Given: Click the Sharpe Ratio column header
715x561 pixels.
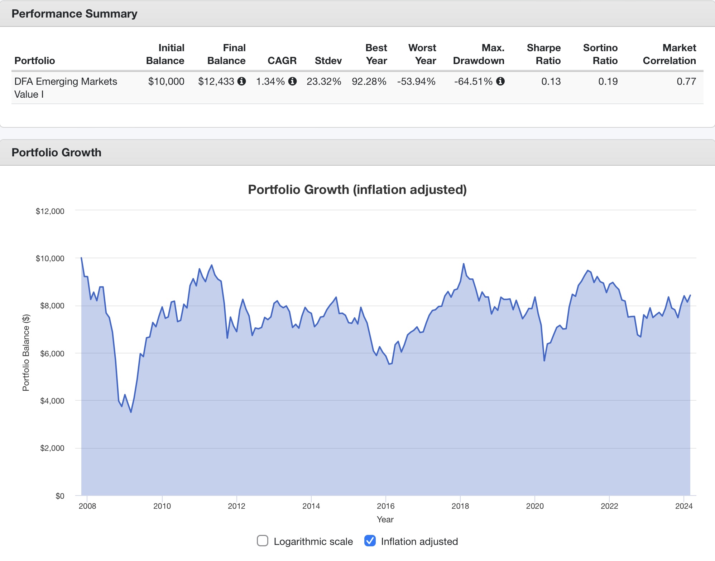Looking at the screenshot, I should [543, 54].
